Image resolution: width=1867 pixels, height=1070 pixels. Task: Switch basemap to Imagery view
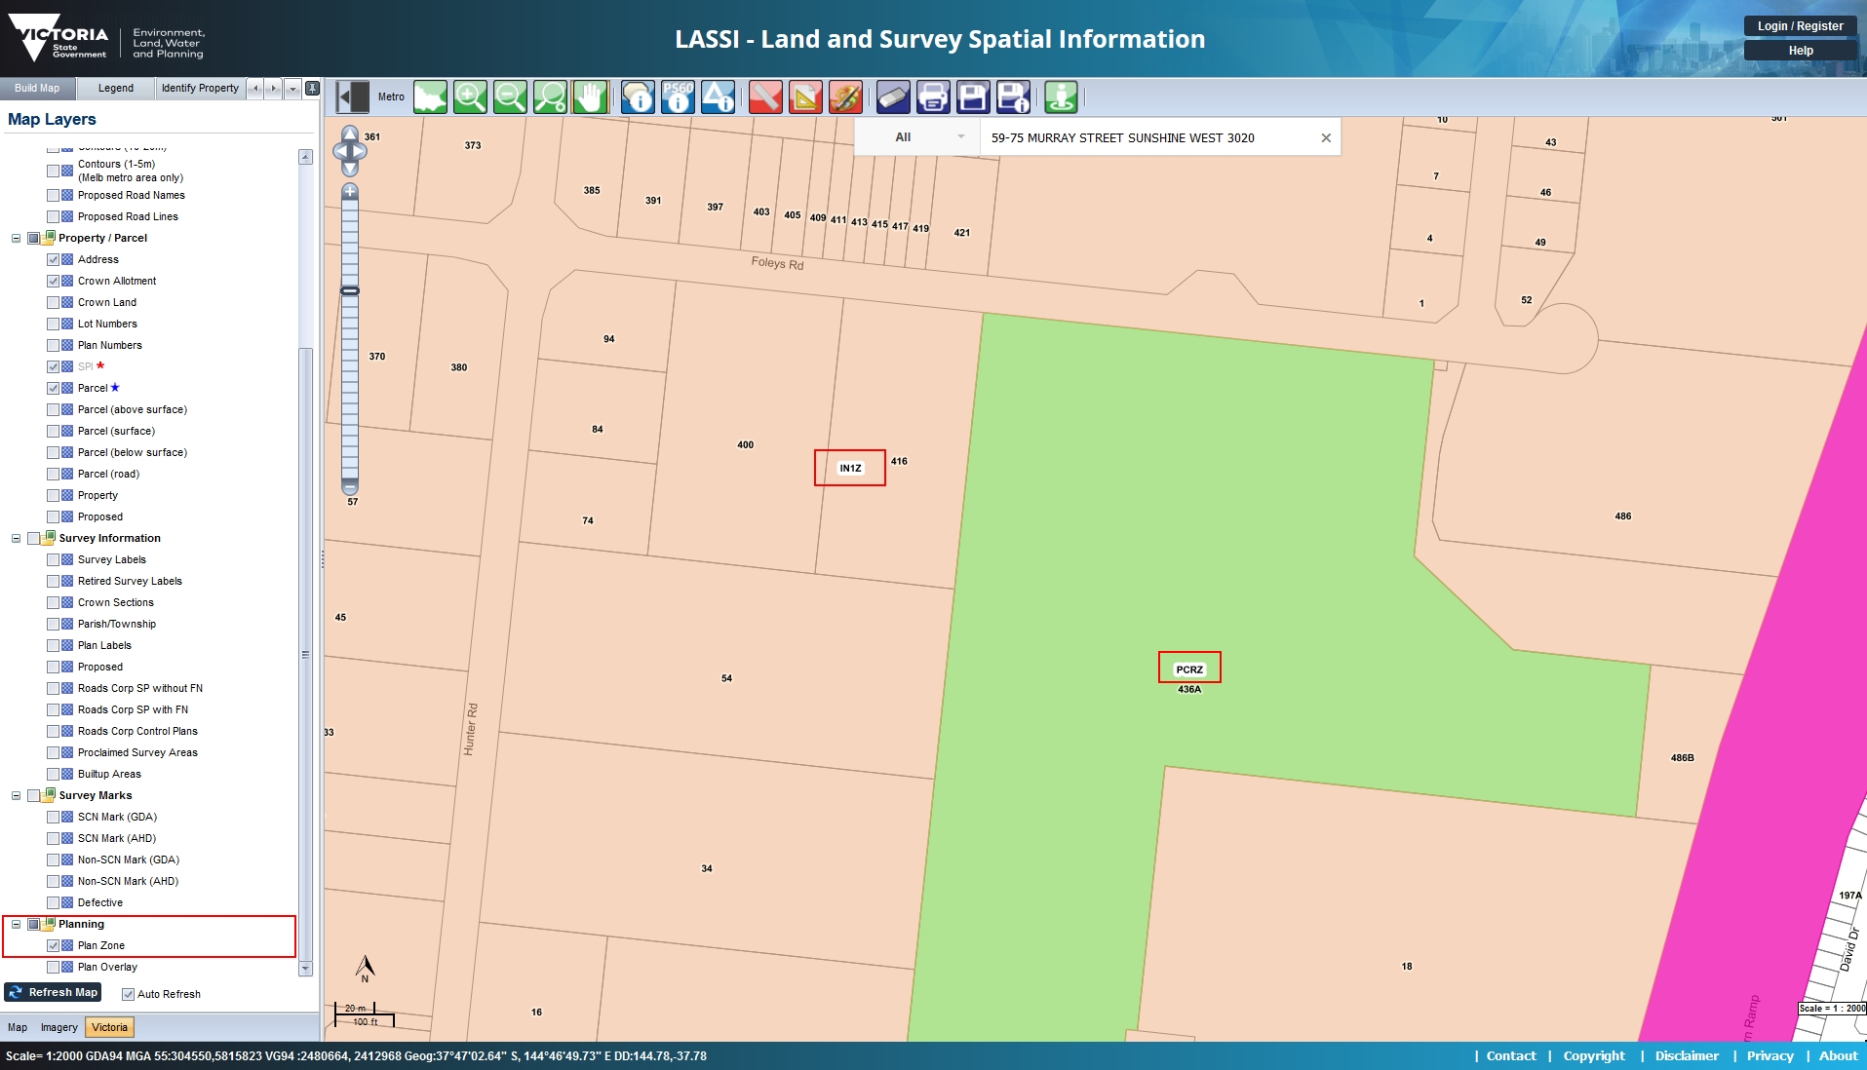tap(58, 1027)
